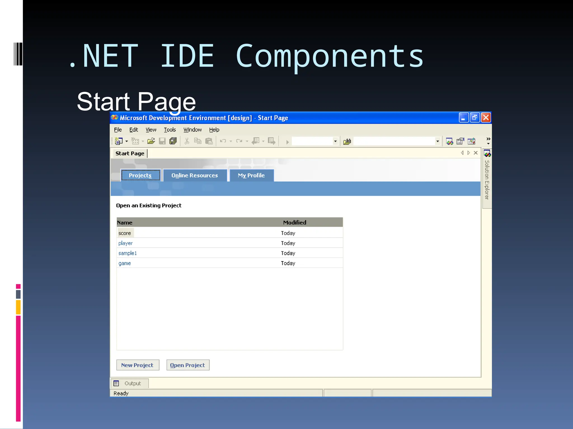This screenshot has width=573, height=429.
Task: Click the tab scroll right arrow
Action: pos(469,153)
